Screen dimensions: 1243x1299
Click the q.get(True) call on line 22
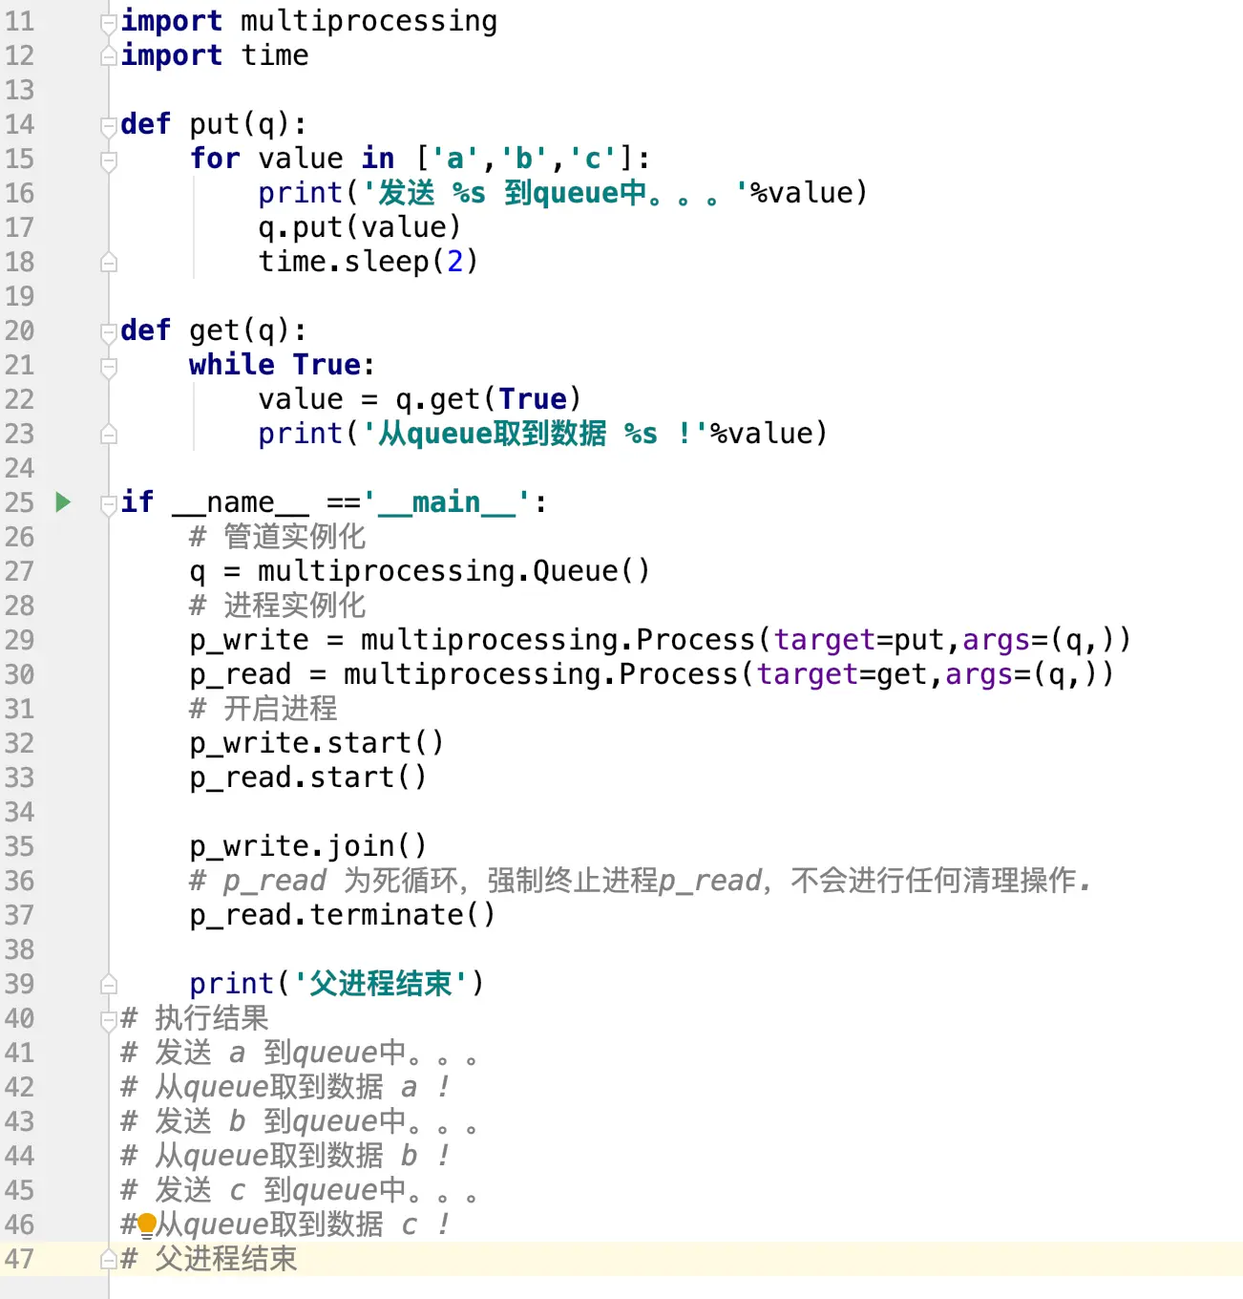[x=488, y=399]
